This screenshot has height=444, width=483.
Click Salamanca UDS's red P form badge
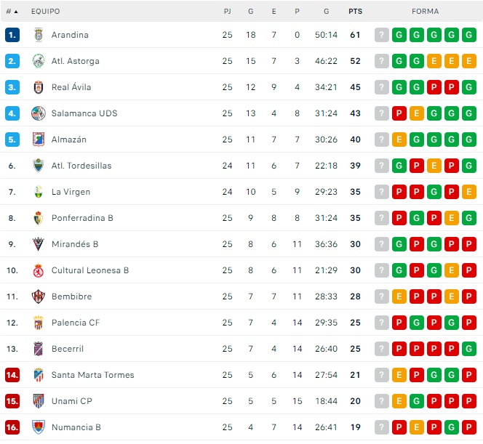point(399,113)
